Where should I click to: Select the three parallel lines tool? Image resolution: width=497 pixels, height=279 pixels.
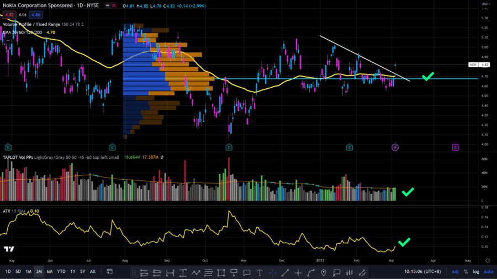tap(208, 272)
